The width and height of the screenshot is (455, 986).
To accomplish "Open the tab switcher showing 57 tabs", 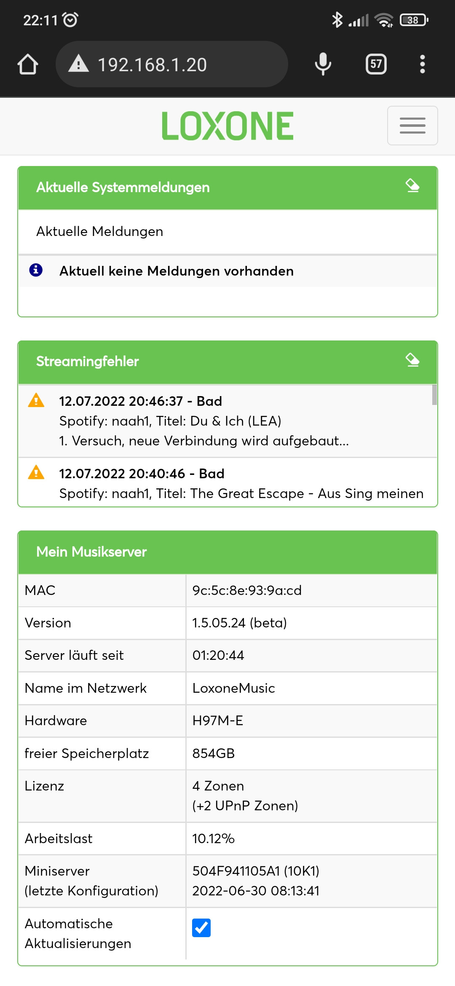I will (376, 64).
